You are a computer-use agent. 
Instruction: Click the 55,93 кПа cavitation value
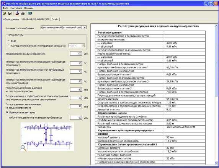pyautogui.click(x=185, y=99)
